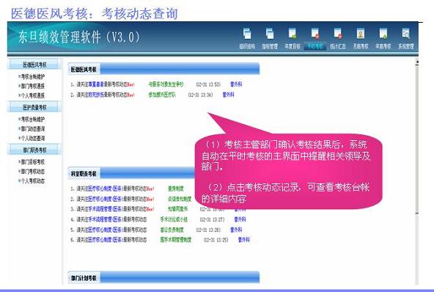Open the 系统管理 toolbar icon
Screen dimensions: 434x292
pos(405,38)
